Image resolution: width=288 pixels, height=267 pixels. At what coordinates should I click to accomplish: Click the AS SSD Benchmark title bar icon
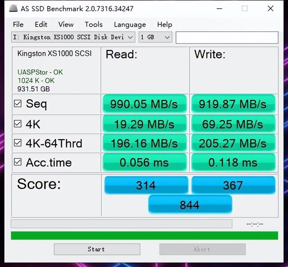click(13, 8)
